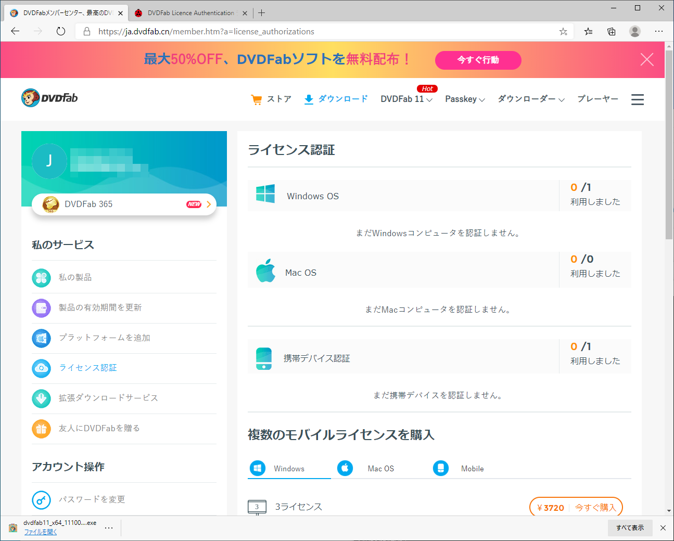Open パスワードを変更 sidebar link
This screenshot has height=541, width=674.
tap(92, 500)
